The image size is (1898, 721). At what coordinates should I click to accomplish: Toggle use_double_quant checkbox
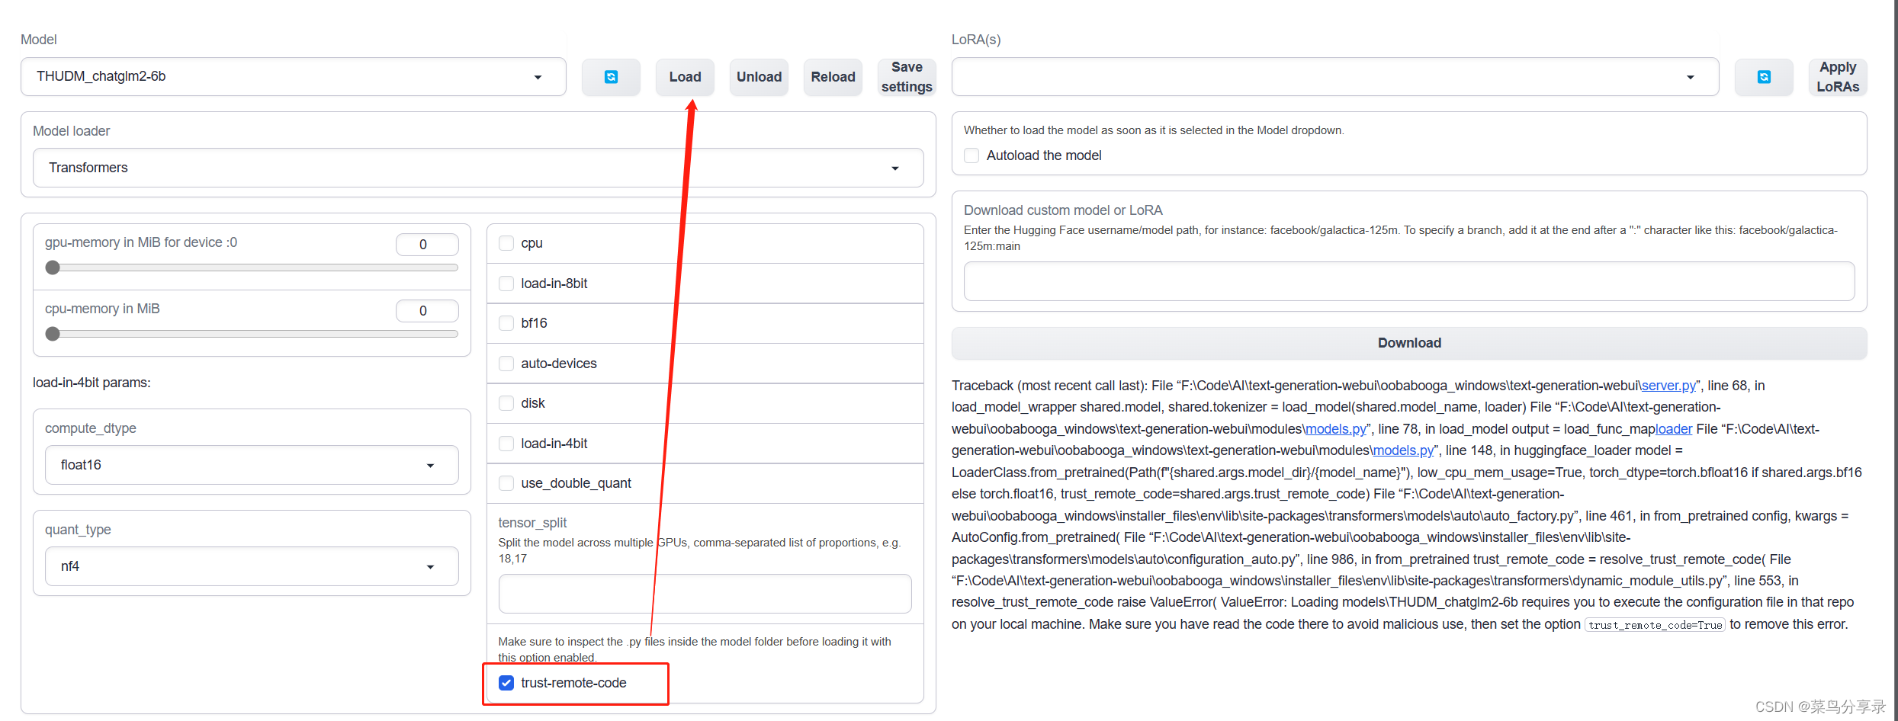coord(506,483)
